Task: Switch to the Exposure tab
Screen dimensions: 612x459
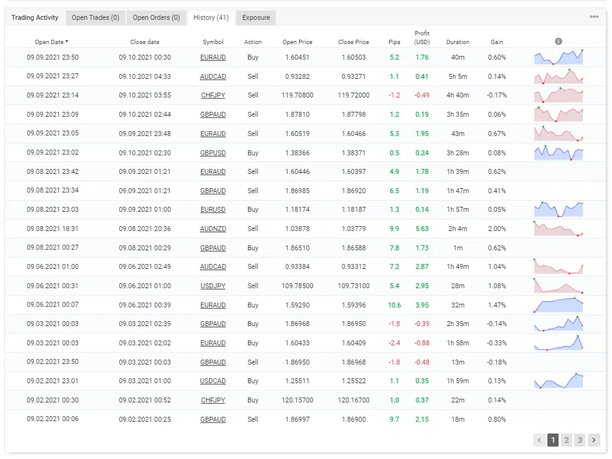Action: tap(256, 17)
